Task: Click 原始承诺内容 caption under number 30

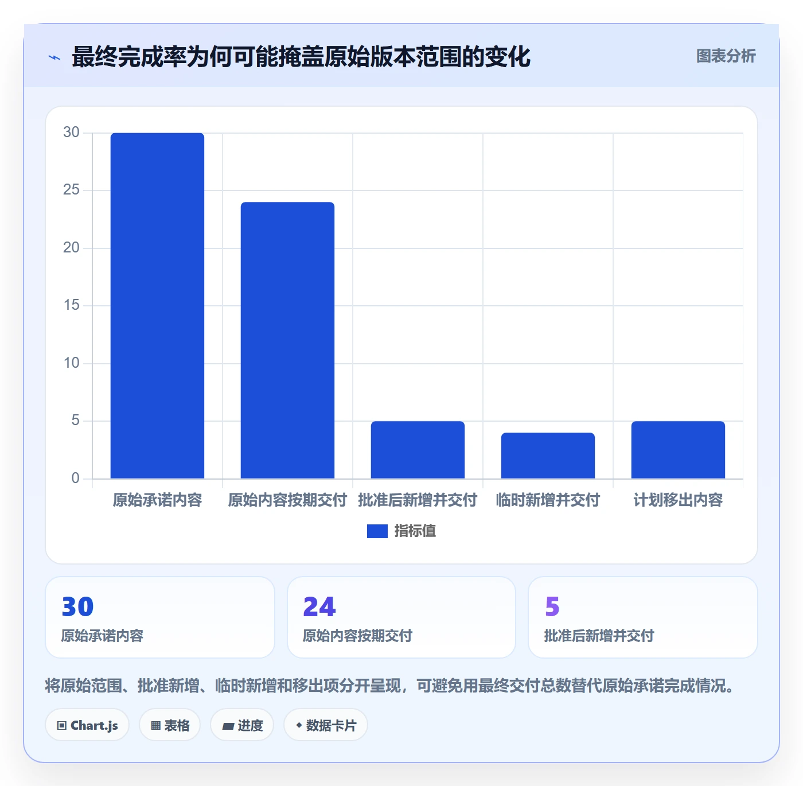Action: pos(102,636)
